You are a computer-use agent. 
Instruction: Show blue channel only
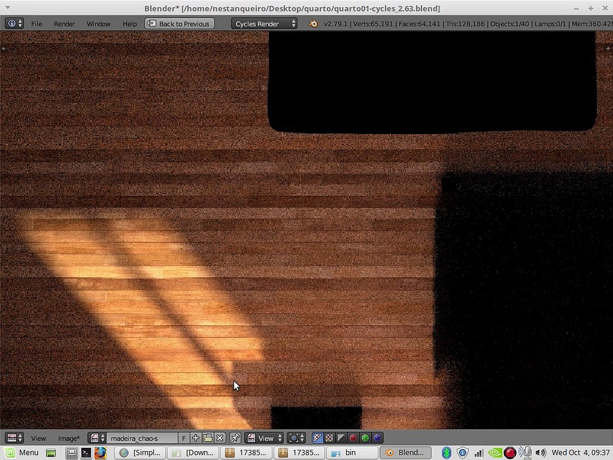pyautogui.click(x=377, y=438)
